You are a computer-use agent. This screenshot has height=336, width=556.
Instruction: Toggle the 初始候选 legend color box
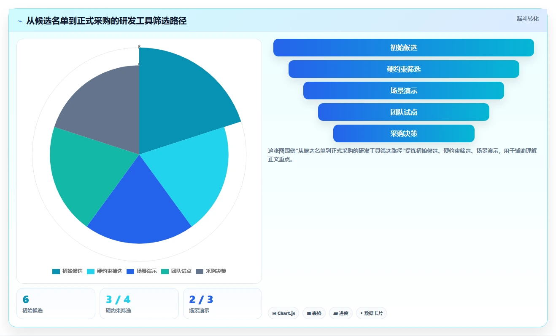[x=56, y=271]
